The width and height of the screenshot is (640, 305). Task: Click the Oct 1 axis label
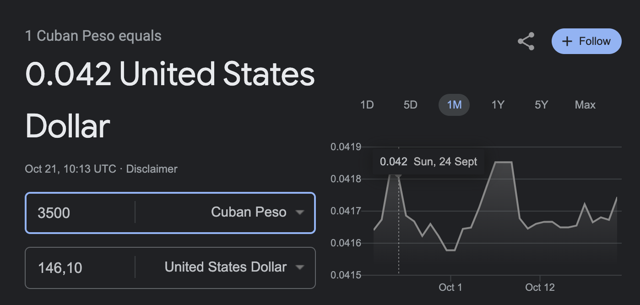coord(450,288)
